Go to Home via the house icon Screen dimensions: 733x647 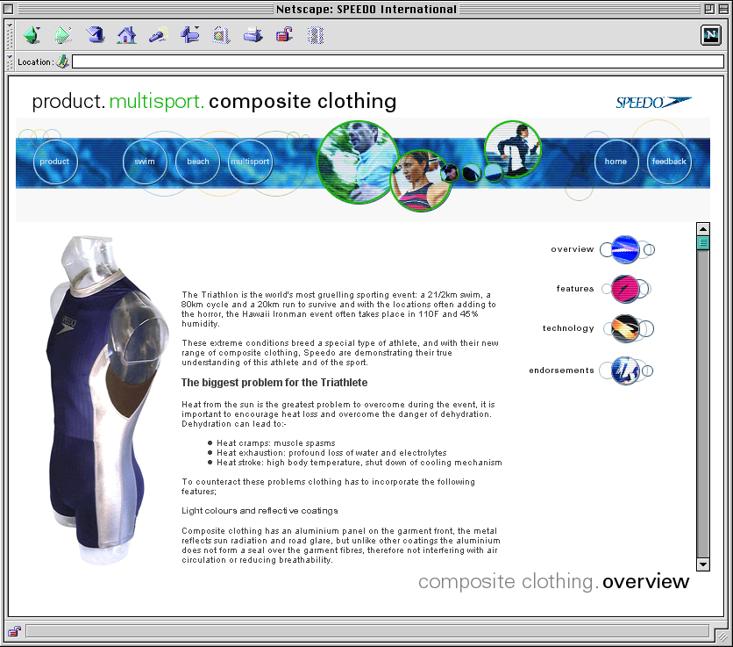tap(127, 35)
